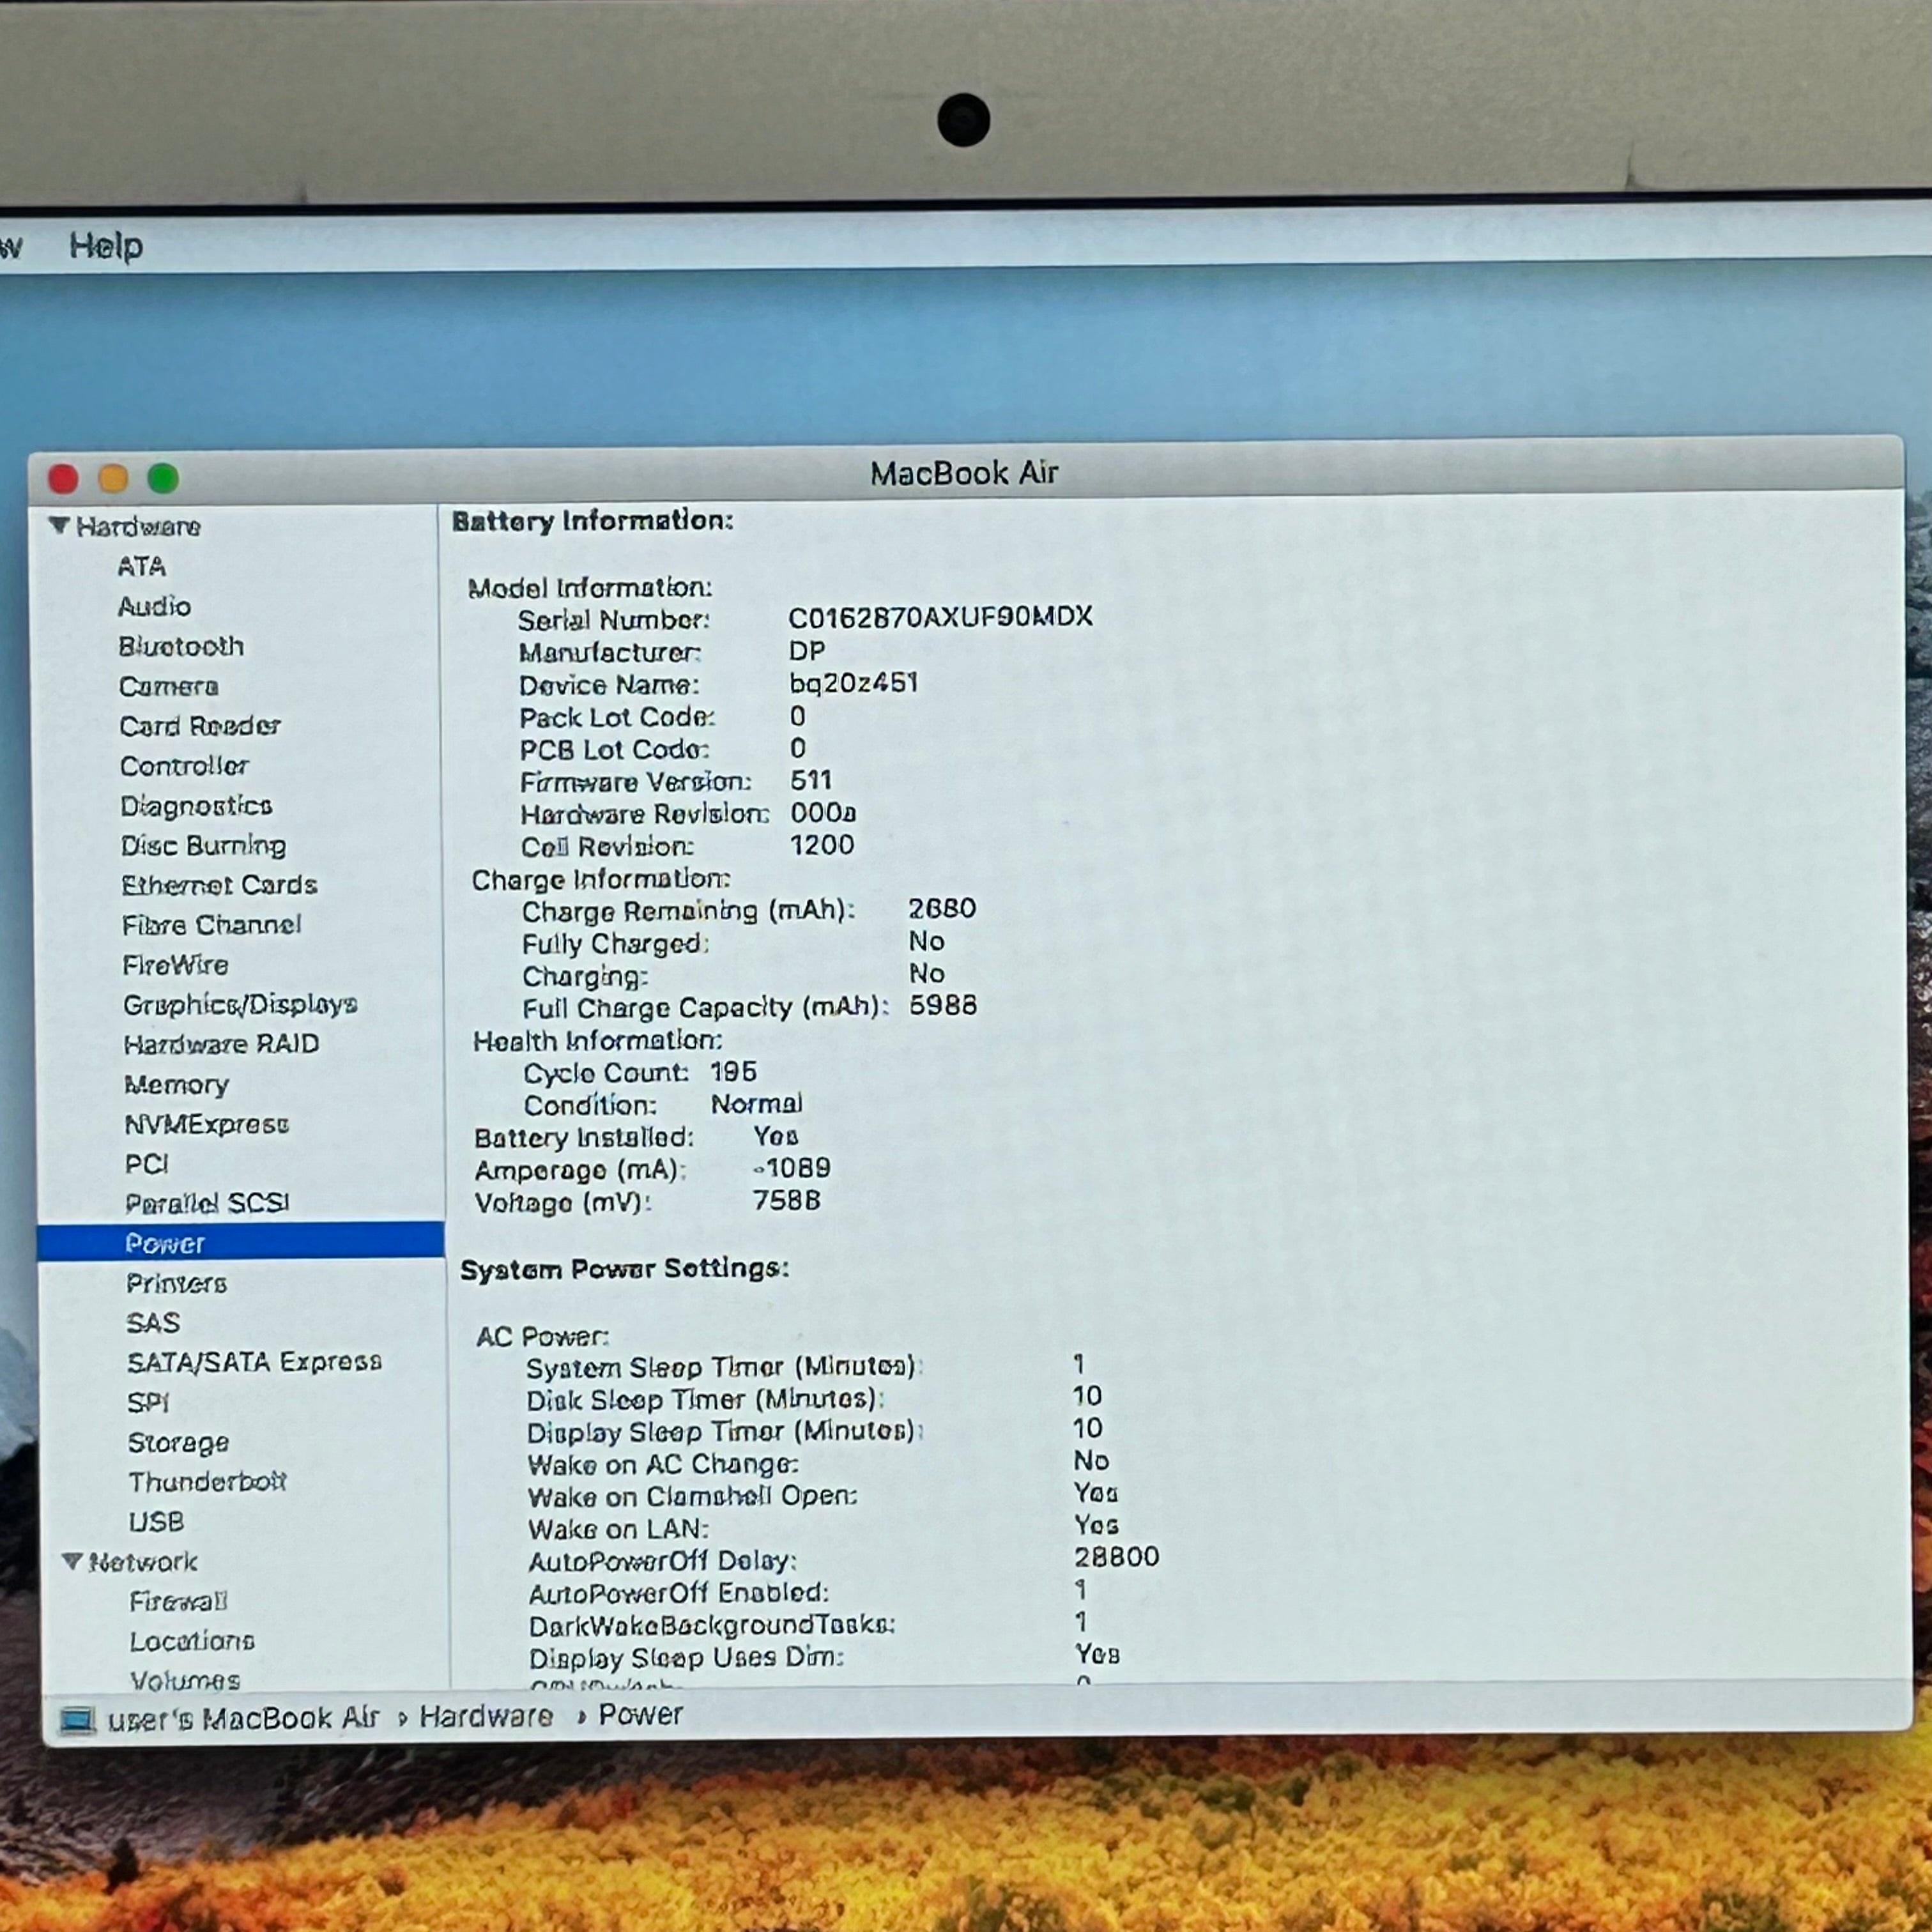Select Diagnostics in the sidebar

(196, 806)
